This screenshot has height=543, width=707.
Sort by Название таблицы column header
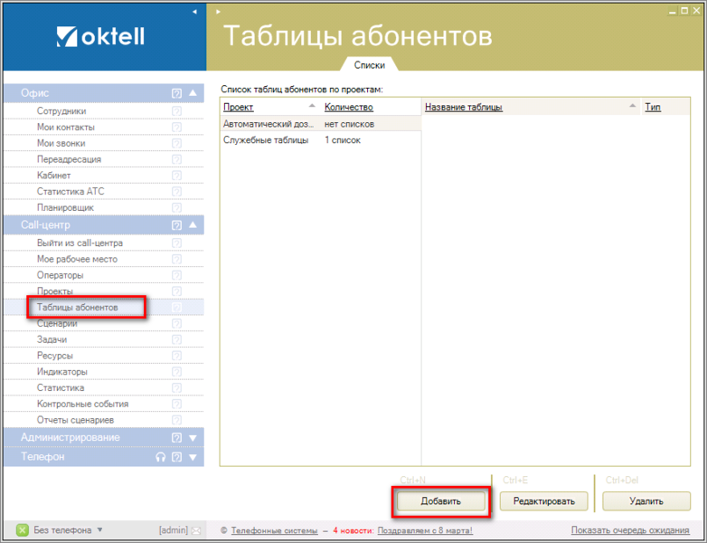pyautogui.click(x=464, y=108)
